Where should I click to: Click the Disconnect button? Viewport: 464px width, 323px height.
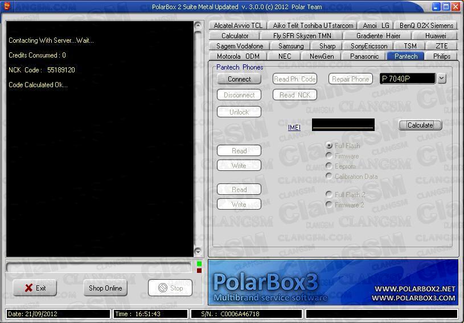pos(239,95)
